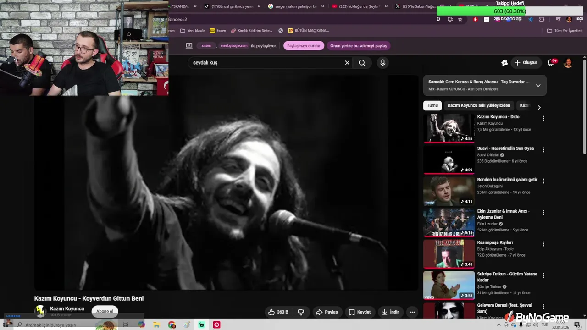Save video using the Kaydet button

click(360, 312)
